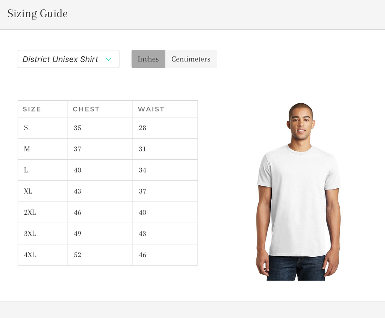Select the size M row
This screenshot has height=318, width=385.
(27, 149)
